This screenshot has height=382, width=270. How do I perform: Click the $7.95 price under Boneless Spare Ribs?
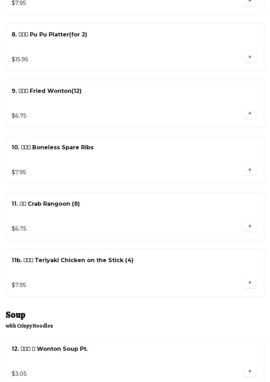click(19, 172)
